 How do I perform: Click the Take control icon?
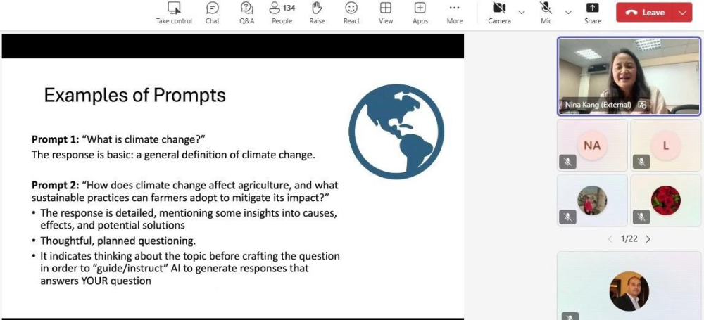(x=174, y=8)
